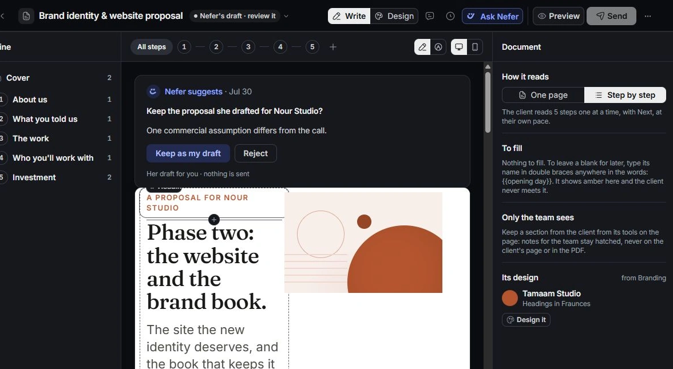Choose Step by step reading mode
This screenshot has height=369, width=673.
click(x=625, y=95)
